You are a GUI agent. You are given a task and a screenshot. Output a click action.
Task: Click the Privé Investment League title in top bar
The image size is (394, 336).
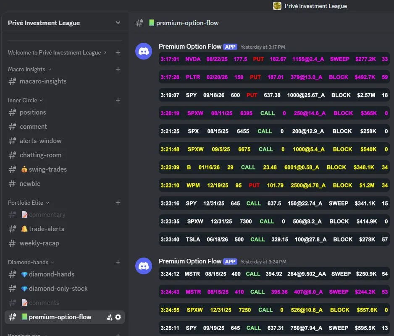(315, 6)
